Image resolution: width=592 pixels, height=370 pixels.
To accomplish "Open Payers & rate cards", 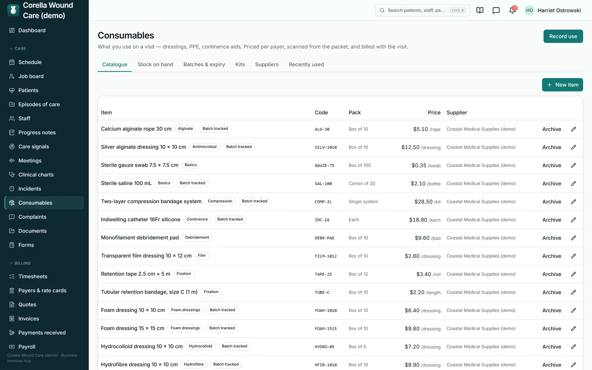I will pyautogui.click(x=44, y=290).
